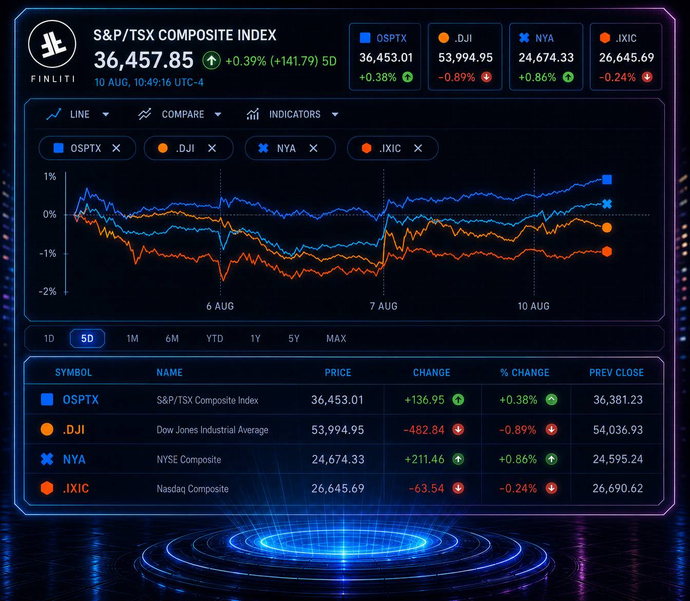Click the blue square icon on the OSPTX card
Viewport: 690px width, 601px height.
(365, 37)
